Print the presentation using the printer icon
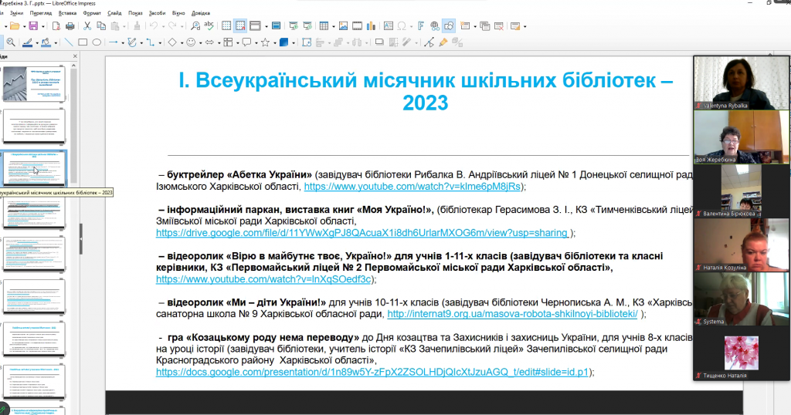 click(x=70, y=26)
